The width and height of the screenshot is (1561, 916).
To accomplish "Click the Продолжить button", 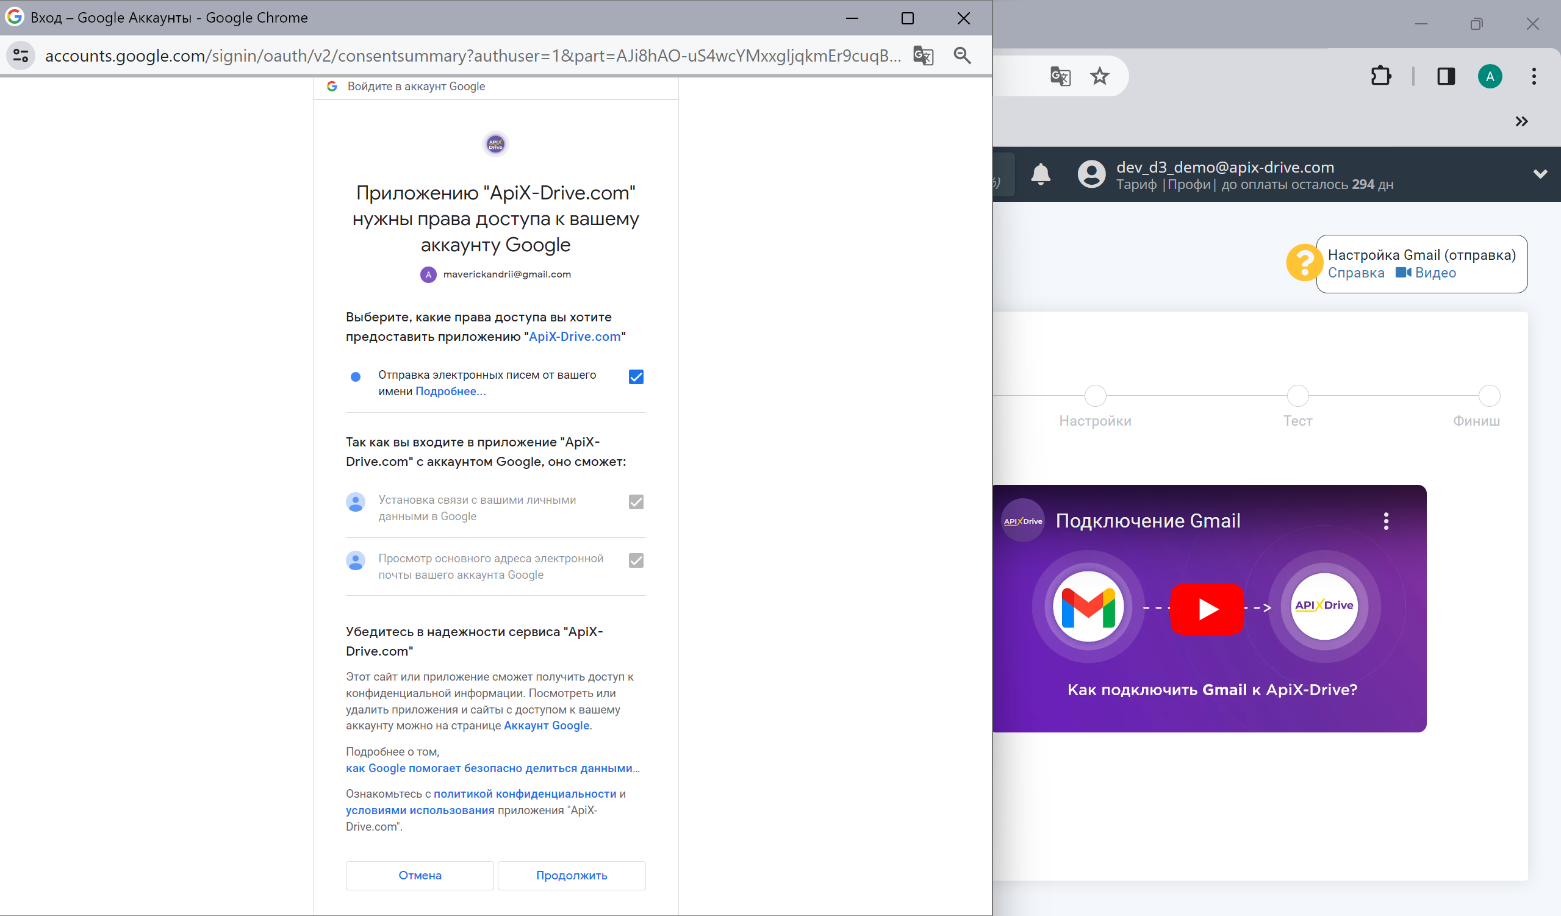I will (571, 875).
